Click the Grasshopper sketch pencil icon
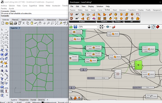 (x=114, y=27)
